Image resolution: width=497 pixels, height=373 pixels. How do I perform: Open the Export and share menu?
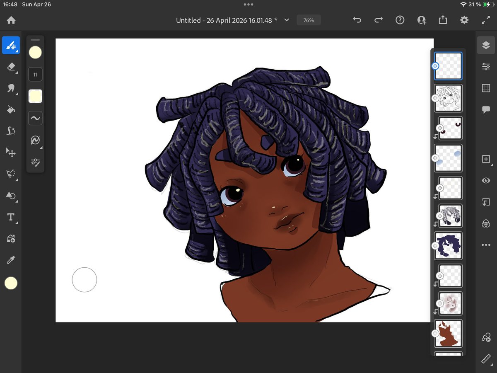click(x=443, y=20)
